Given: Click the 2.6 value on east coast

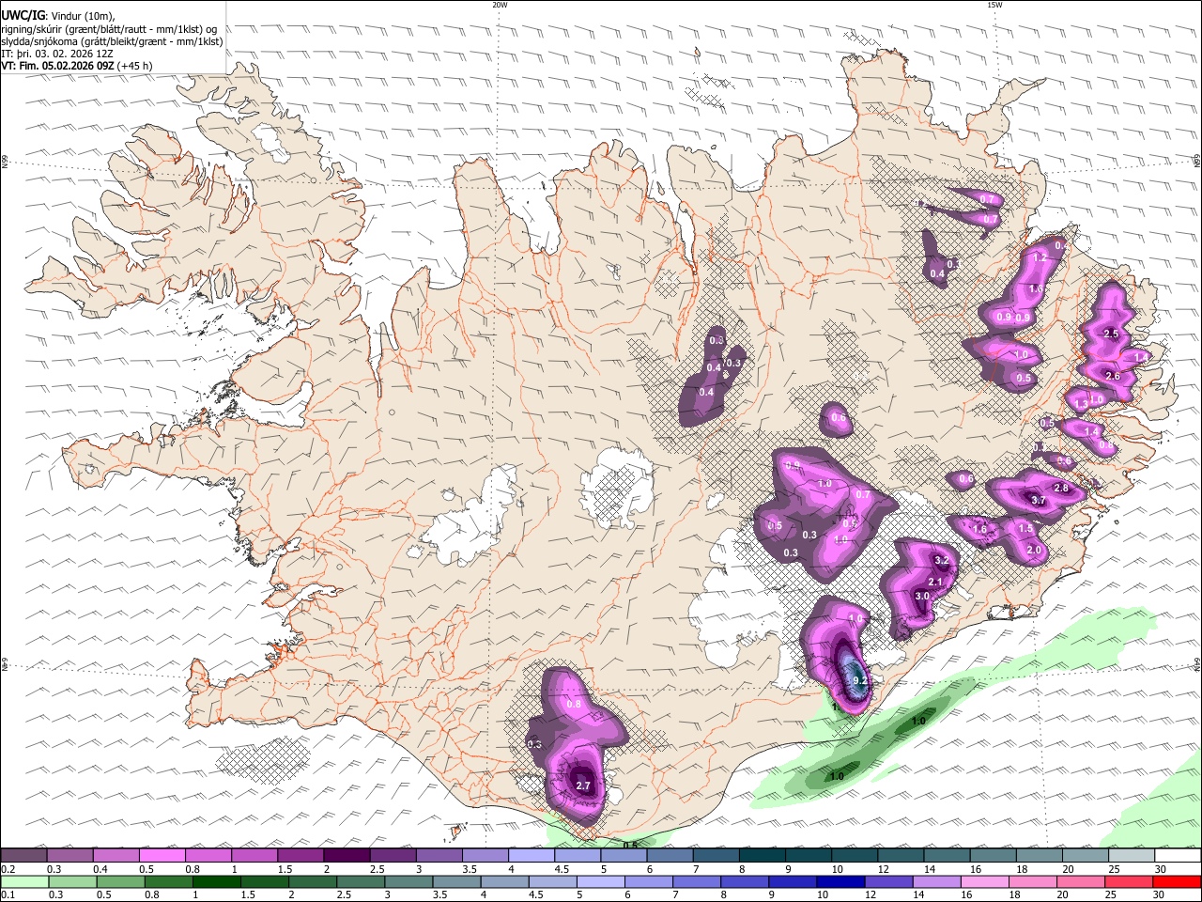Looking at the screenshot, I should (x=1113, y=376).
